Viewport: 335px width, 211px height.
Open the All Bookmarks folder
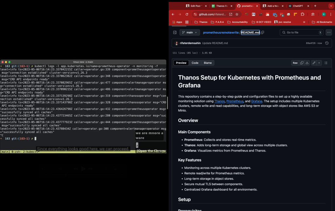[x=322, y=22]
